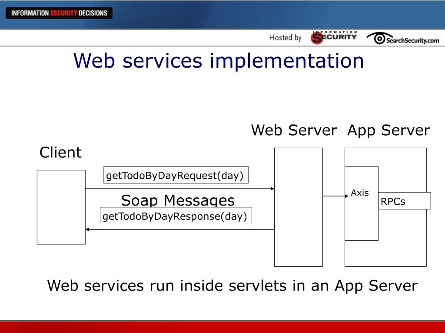Click the 'Soap Messages' label

click(x=178, y=200)
